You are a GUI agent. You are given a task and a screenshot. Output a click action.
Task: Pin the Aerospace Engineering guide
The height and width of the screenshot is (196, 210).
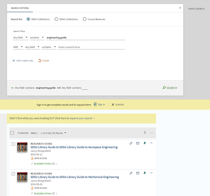tap(145, 143)
